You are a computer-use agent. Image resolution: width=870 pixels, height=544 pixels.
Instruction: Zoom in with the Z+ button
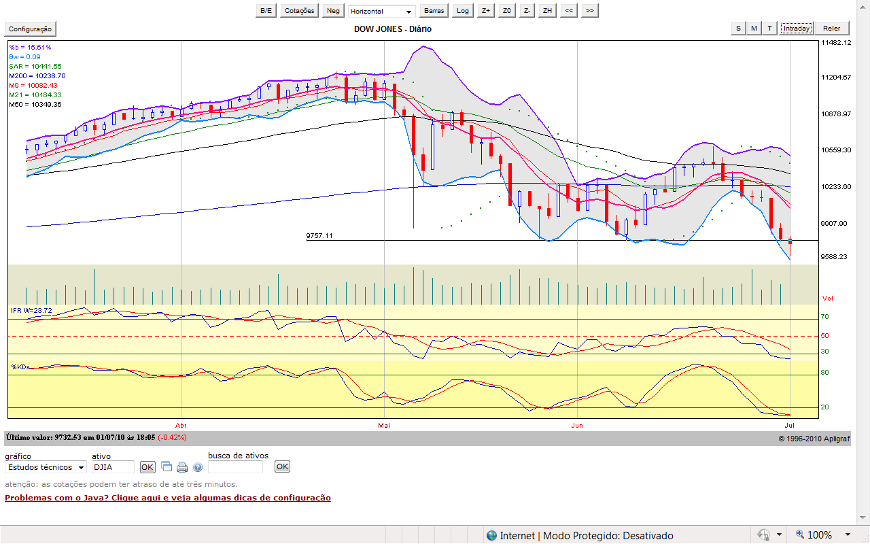[485, 11]
